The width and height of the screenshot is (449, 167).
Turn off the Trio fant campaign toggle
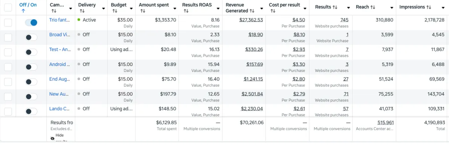coord(31,22)
